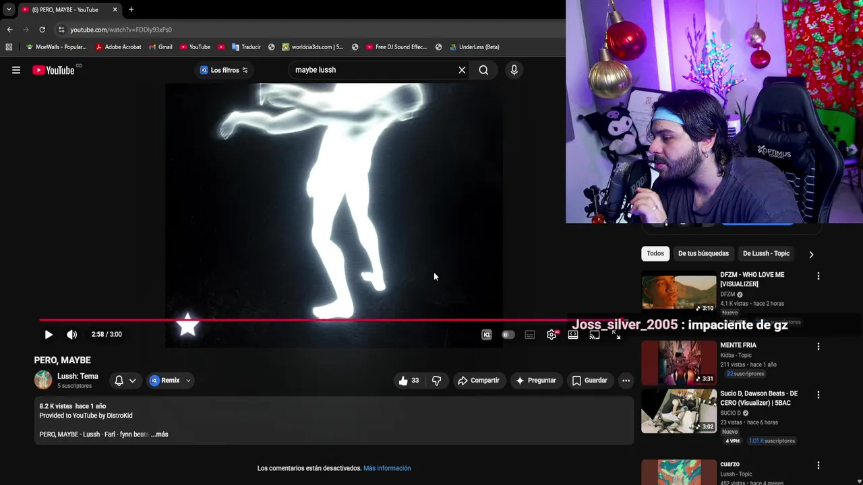Viewport: 863px width, 485px height.
Task: Open the Más información link
Action: 387,468
